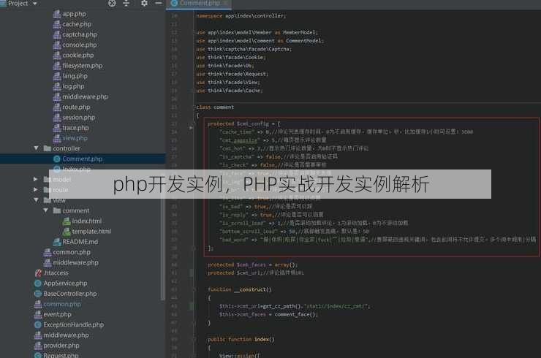Click the 'namespace app\index\controller' line
Image resolution: width=541 pixels, height=358 pixels.
(241, 16)
